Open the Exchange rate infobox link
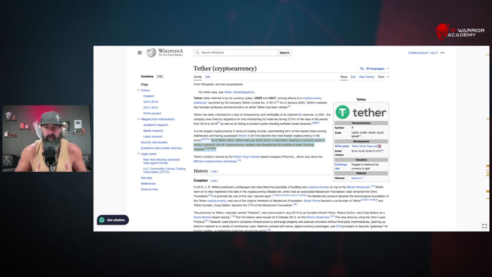Image resolution: width=492 pixels, height=277 pixels. tap(341, 166)
